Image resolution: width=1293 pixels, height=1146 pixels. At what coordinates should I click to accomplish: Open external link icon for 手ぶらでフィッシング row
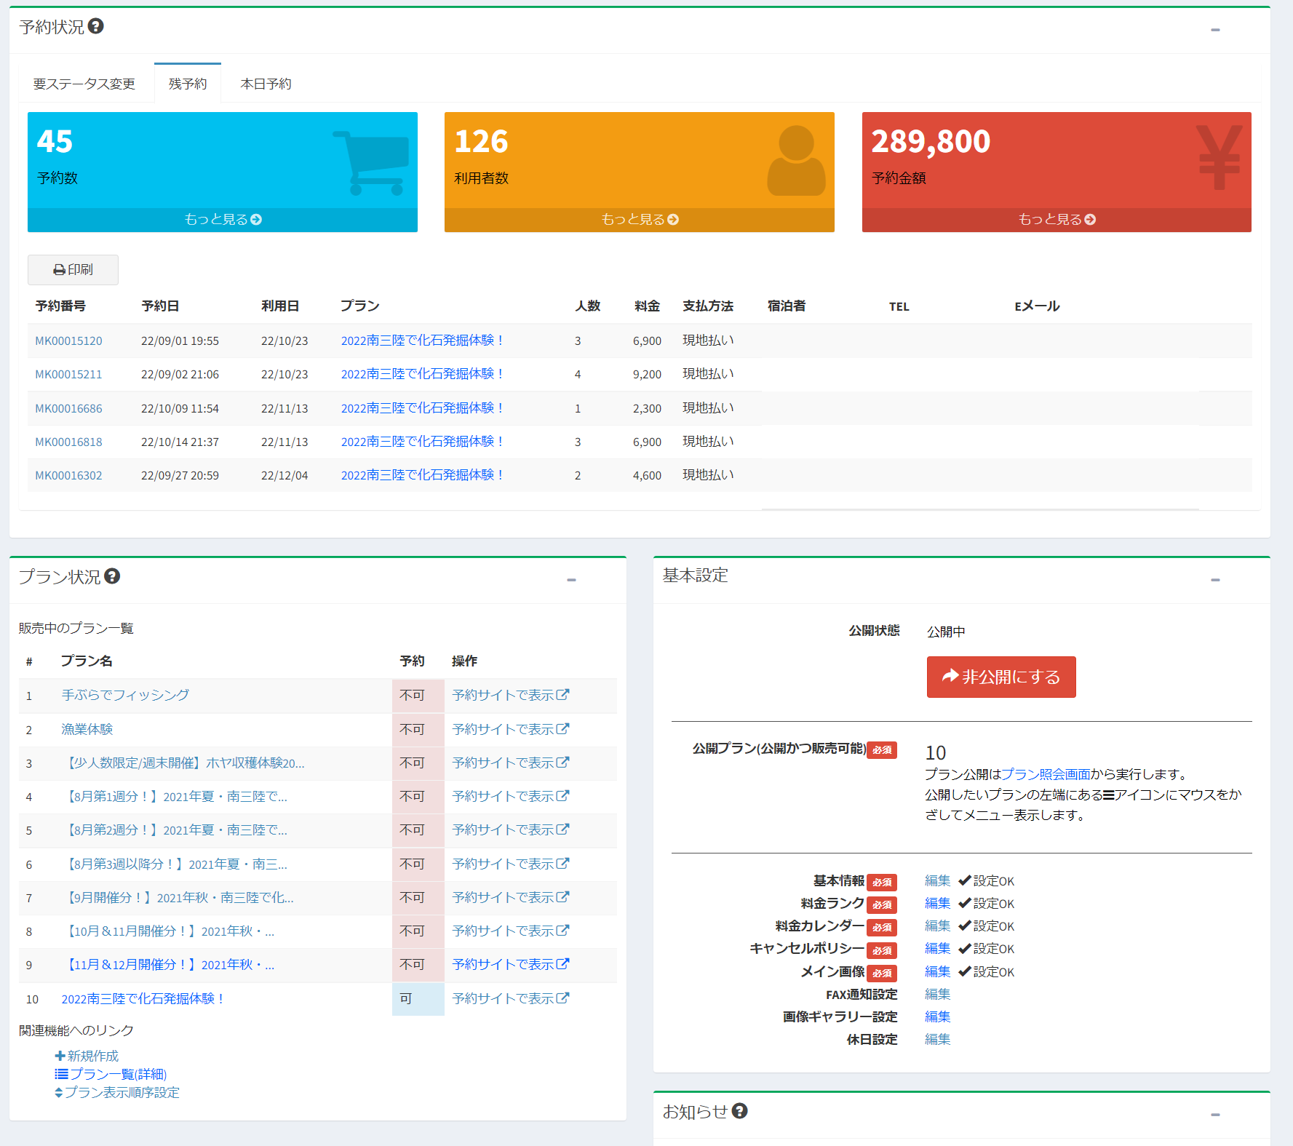point(562,695)
